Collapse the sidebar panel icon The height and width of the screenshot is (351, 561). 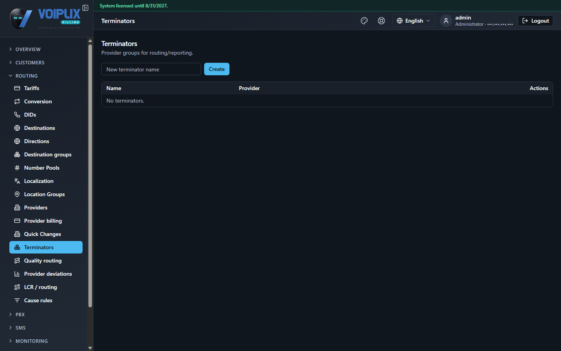click(x=85, y=8)
